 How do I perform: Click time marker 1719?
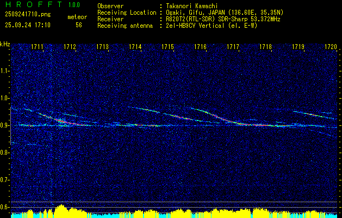click(x=298, y=46)
